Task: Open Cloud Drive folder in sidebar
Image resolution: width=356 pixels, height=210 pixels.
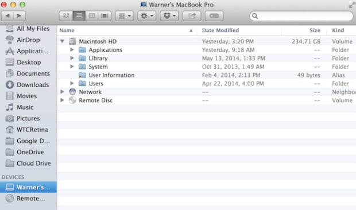Action: pos(28,164)
